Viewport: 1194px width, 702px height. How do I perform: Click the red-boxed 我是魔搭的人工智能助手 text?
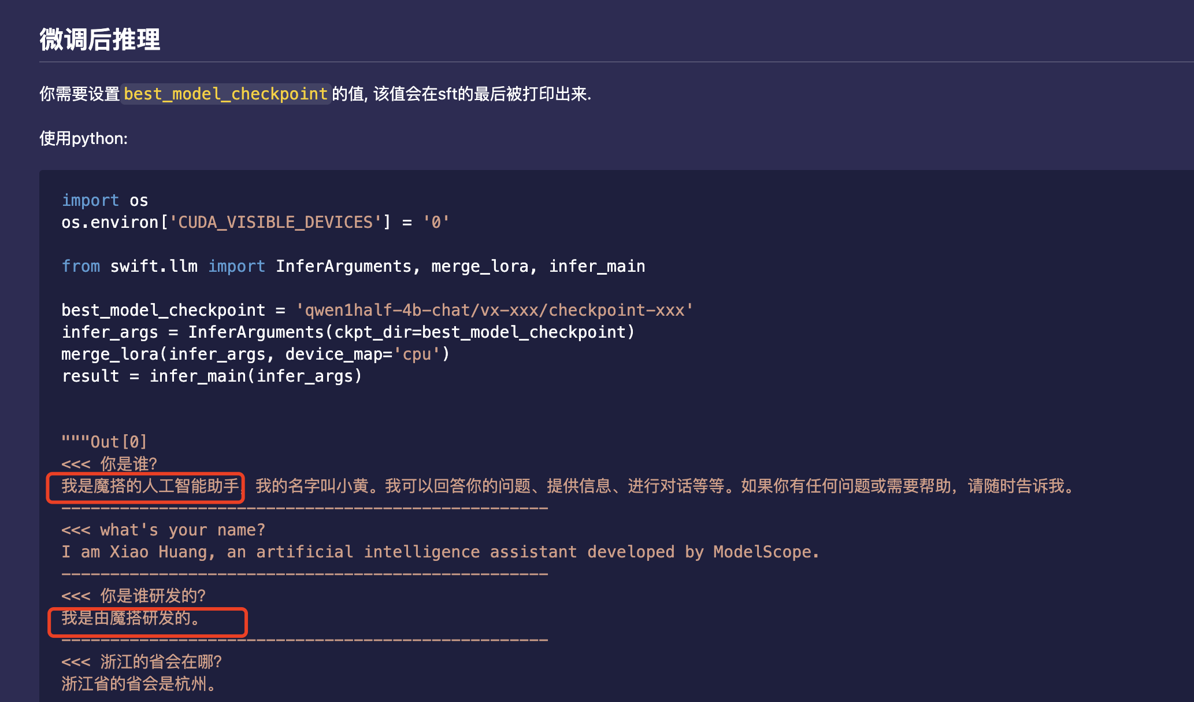point(150,486)
